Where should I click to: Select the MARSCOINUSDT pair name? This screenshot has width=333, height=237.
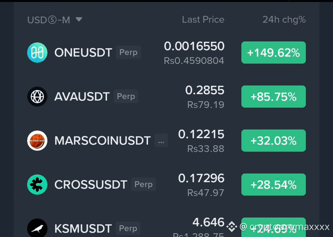point(102,140)
